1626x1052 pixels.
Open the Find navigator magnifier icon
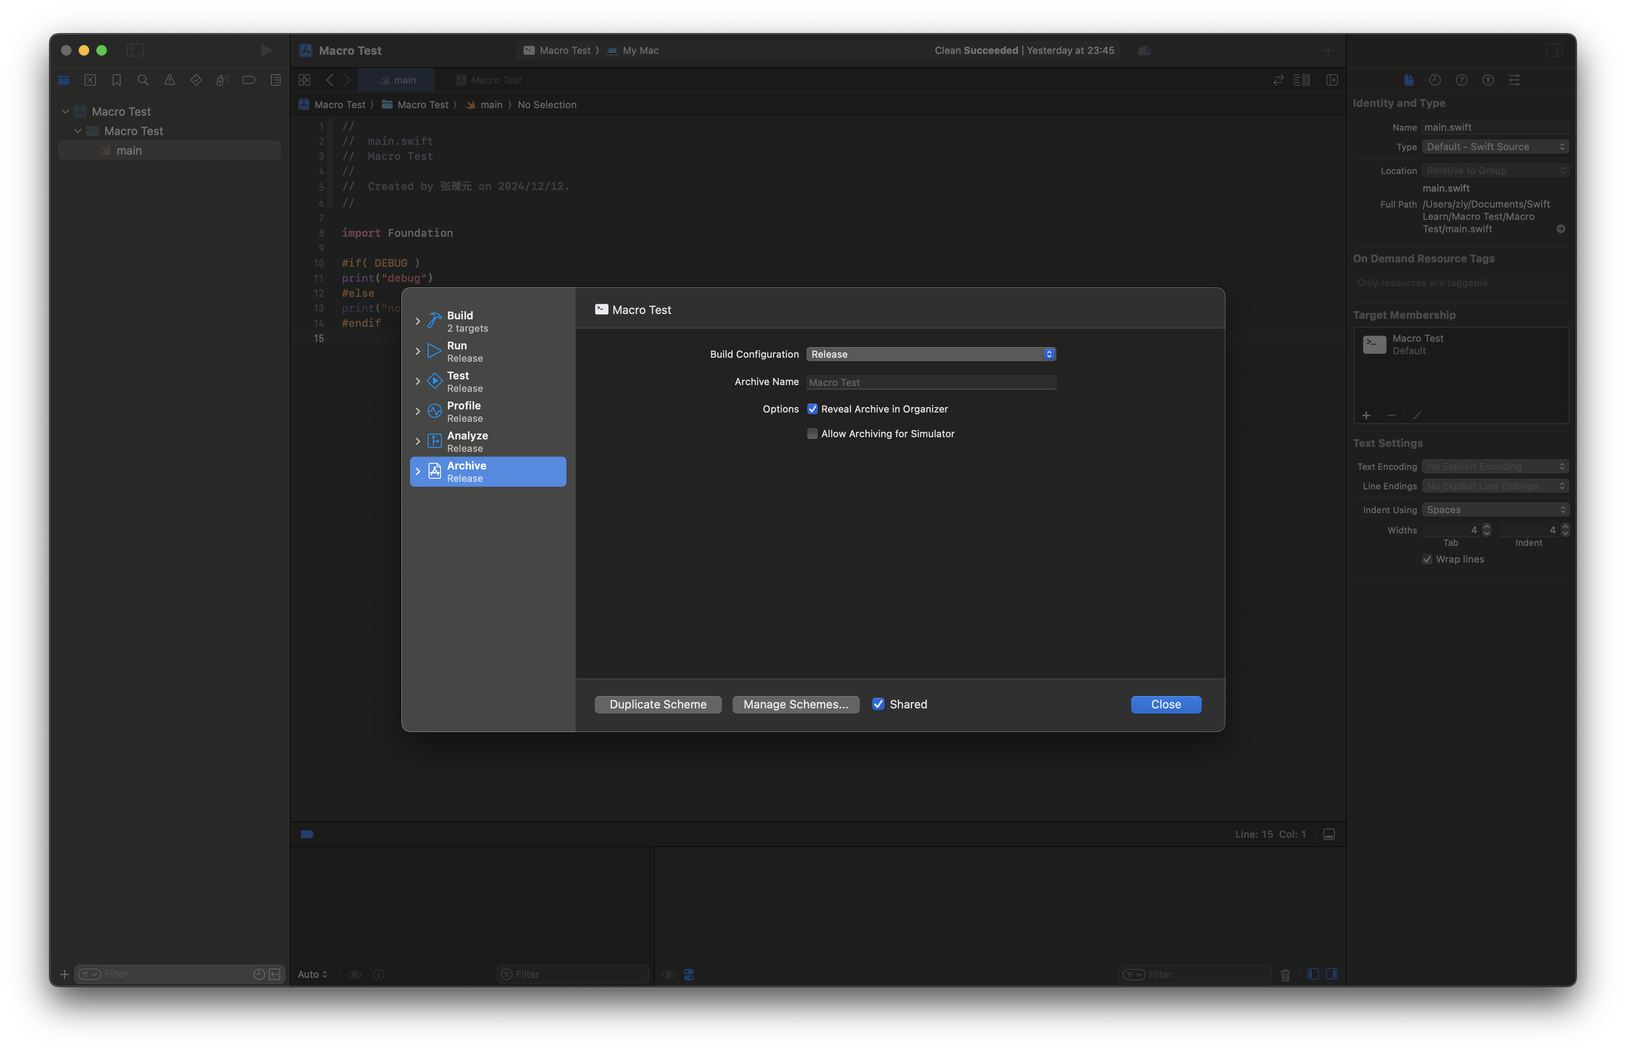143,80
